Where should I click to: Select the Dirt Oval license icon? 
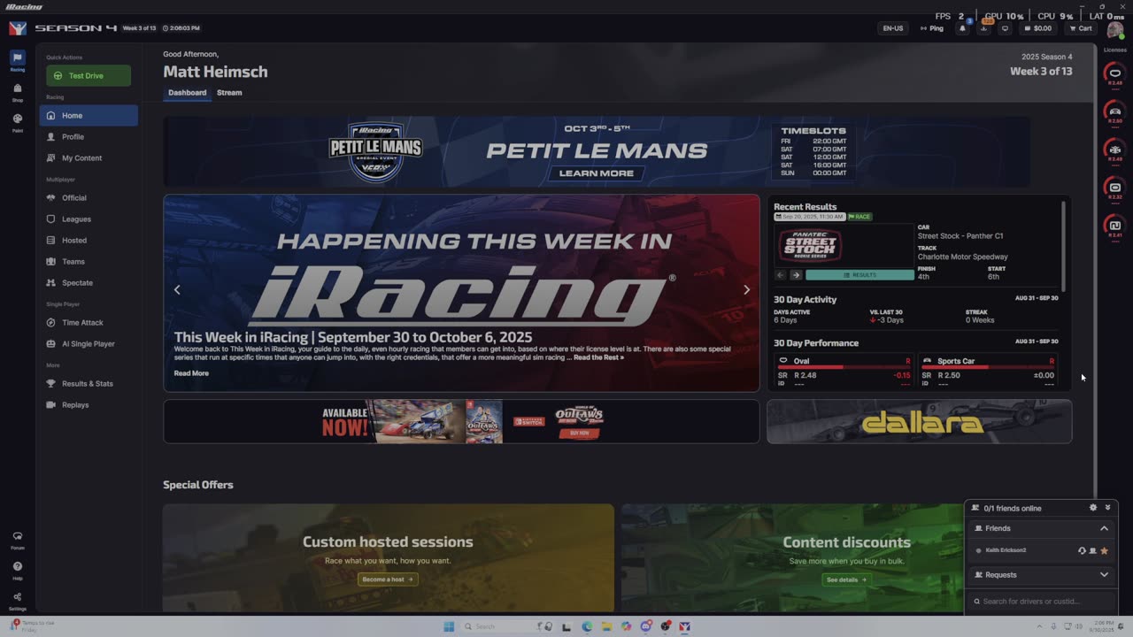click(x=1114, y=188)
